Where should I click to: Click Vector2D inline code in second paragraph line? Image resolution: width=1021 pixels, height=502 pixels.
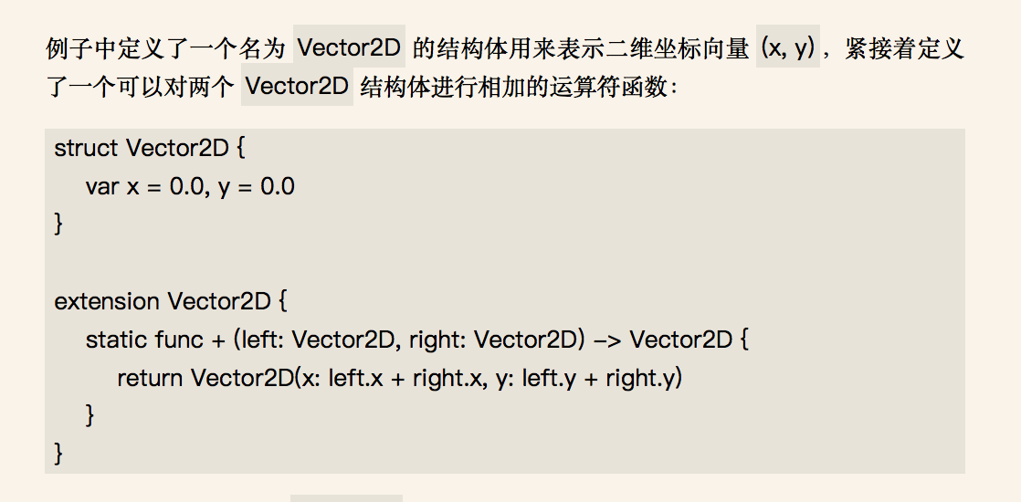pyautogui.click(x=297, y=85)
